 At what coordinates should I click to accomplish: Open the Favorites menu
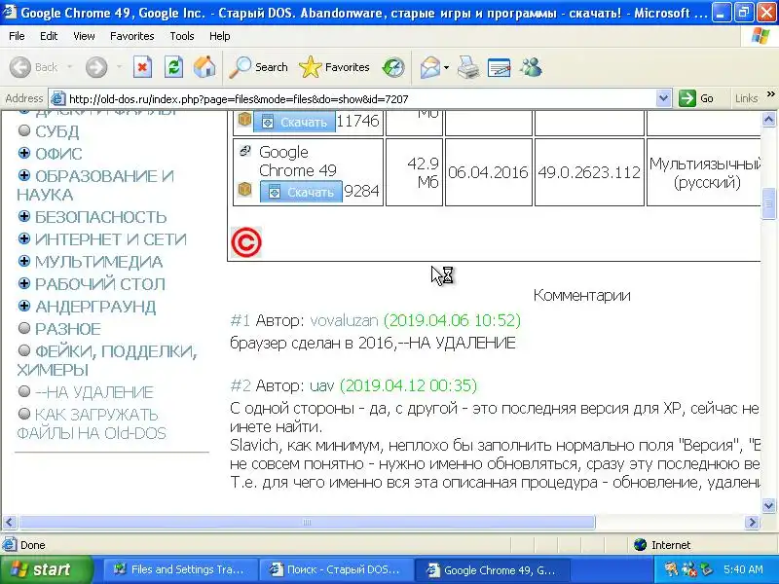click(x=132, y=36)
